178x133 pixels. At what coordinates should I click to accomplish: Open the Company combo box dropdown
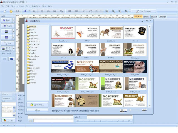coord(14,98)
